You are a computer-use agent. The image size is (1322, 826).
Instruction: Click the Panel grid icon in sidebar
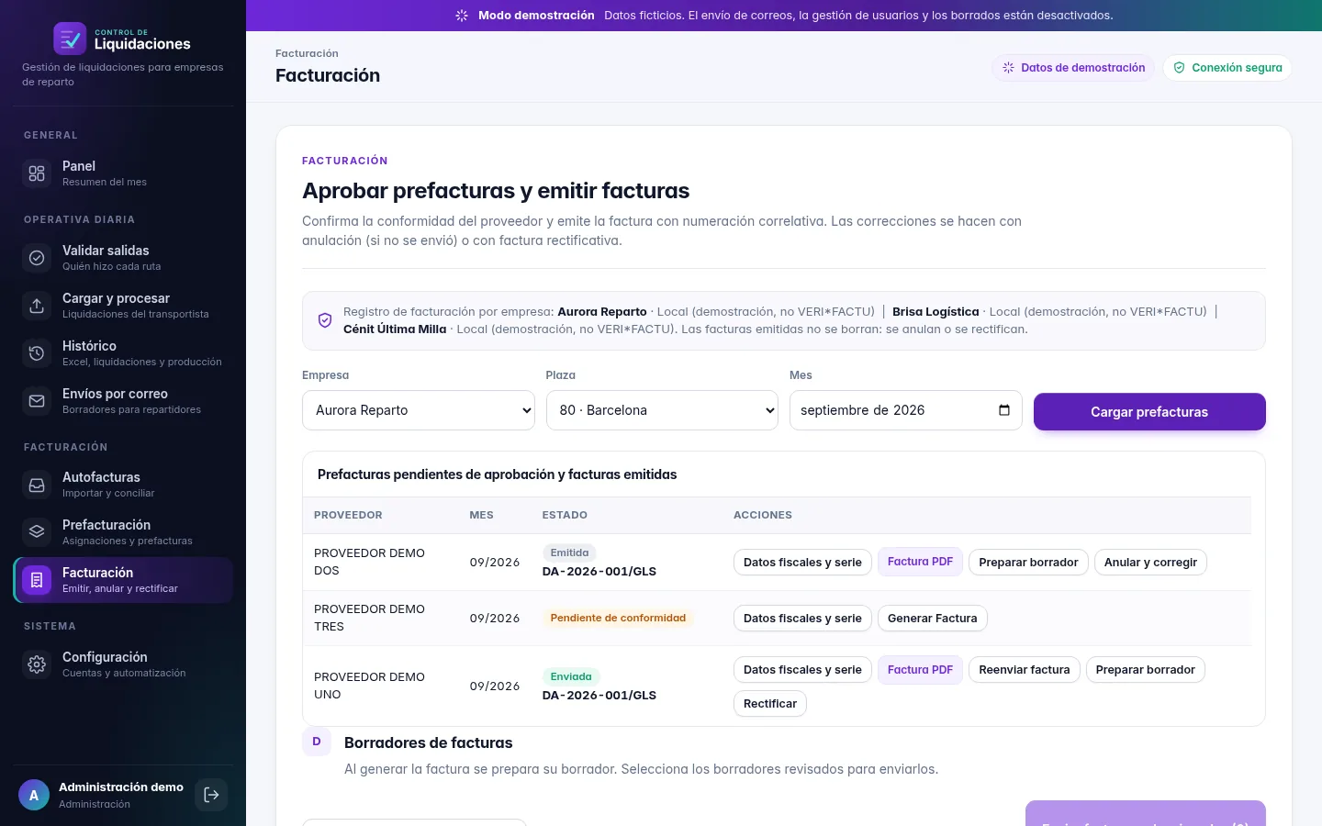point(37,173)
